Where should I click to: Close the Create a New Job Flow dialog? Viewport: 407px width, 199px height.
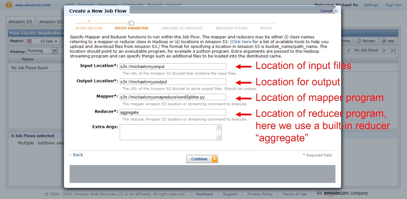point(336,11)
